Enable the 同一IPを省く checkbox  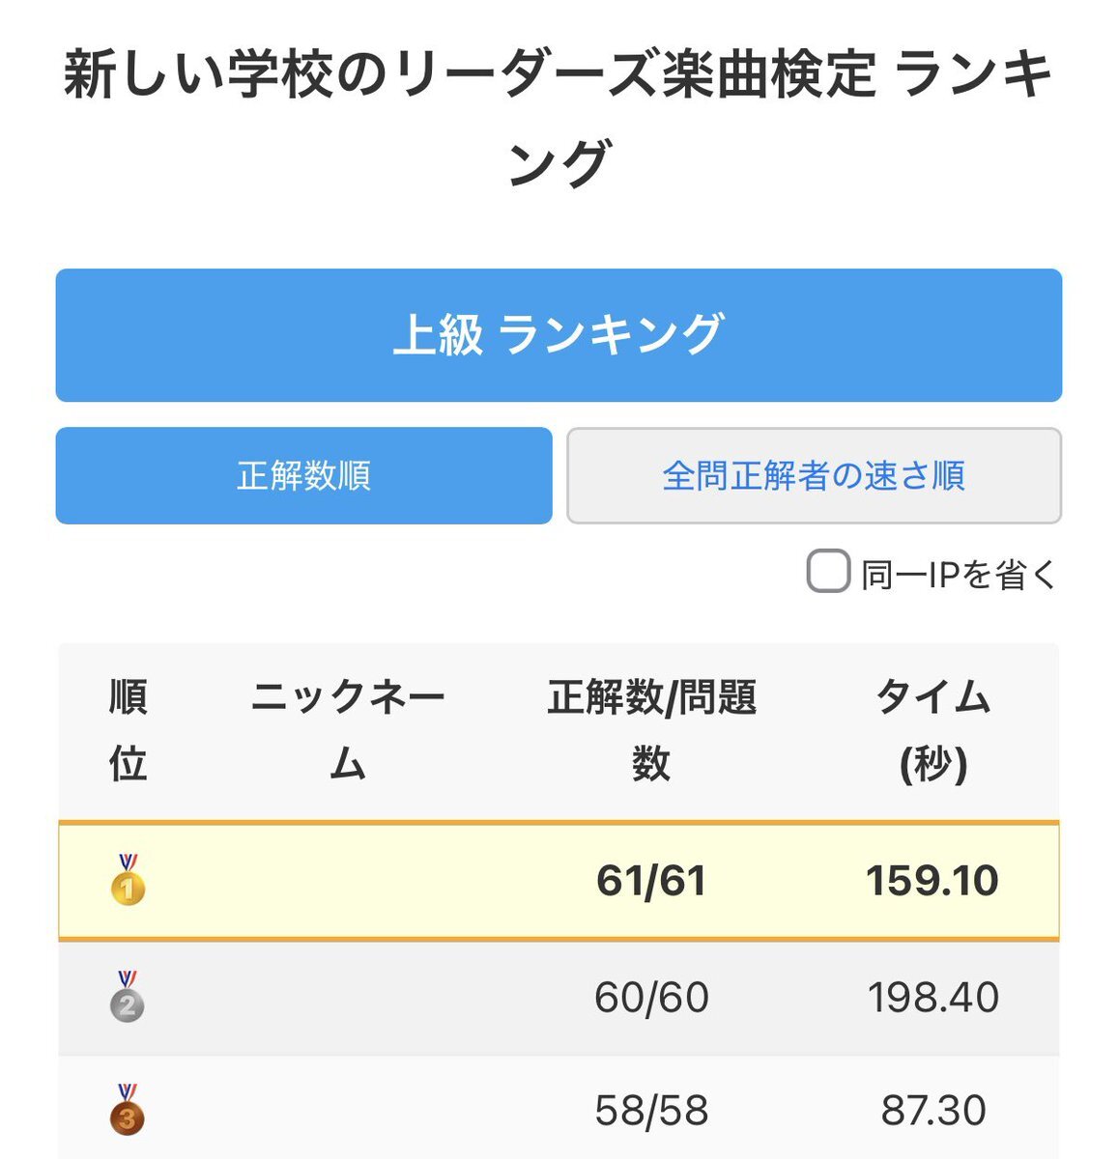(x=828, y=572)
